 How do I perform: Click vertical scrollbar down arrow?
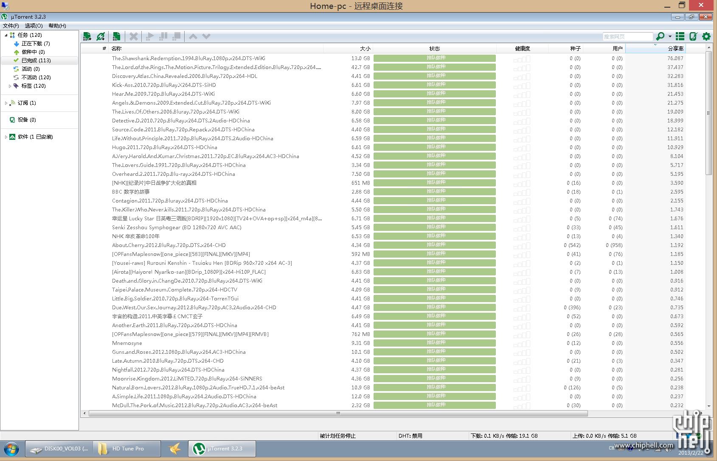(709, 406)
